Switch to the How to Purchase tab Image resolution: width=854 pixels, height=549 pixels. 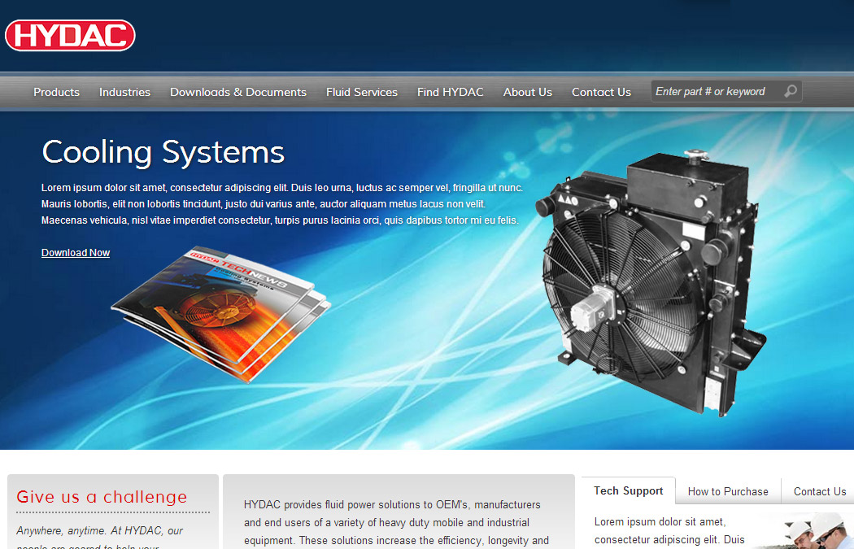(x=728, y=492)
